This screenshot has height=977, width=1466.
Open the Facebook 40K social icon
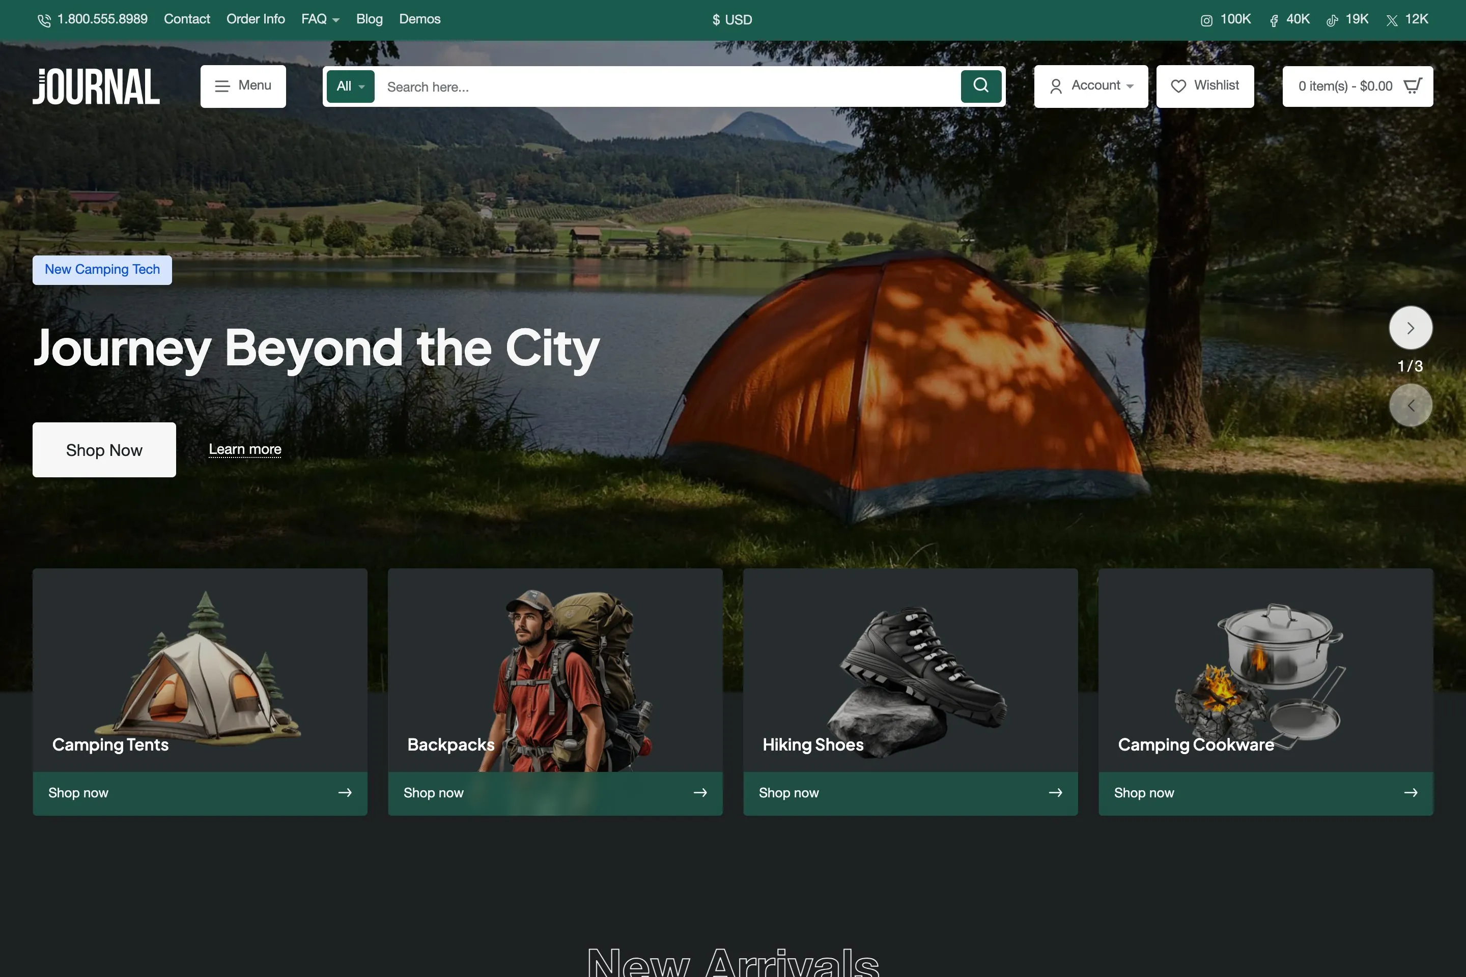point(1274,20)
